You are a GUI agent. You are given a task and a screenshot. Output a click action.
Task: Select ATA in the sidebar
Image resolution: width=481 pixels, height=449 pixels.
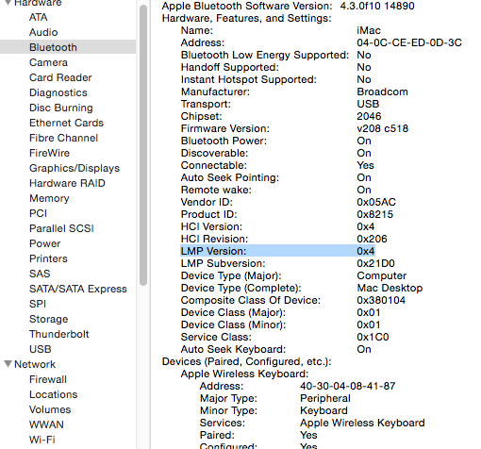click(x=39, y=17)
